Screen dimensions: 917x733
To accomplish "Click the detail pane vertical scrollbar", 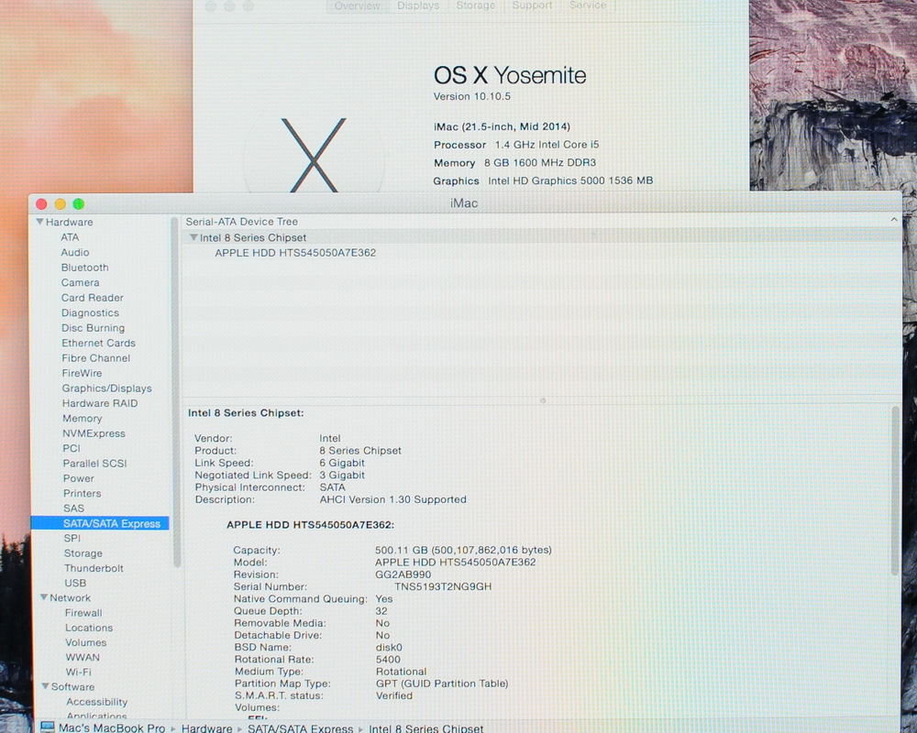I will tap(895, 491).
